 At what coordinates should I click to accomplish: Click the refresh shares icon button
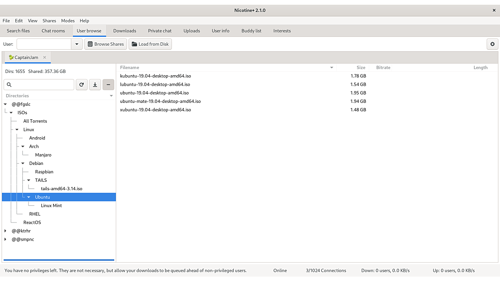[x=82, y=84]
